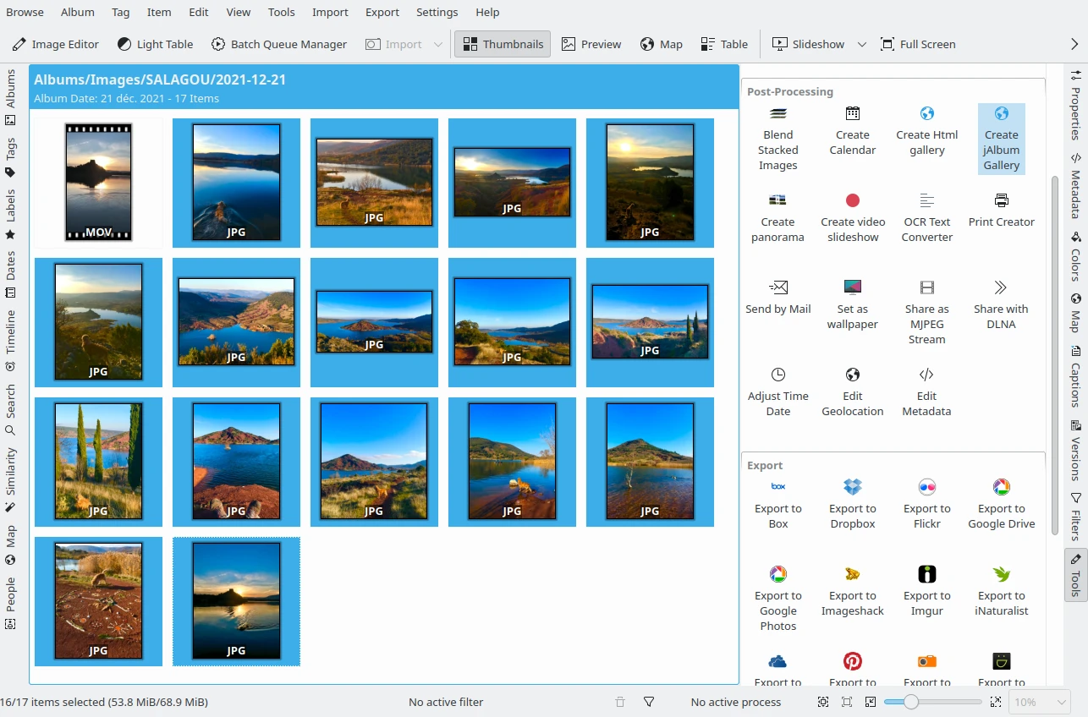Click the Batch Queue Manager button
The height and width of the screenshot is (717, 1088).
tap(278, 44)
